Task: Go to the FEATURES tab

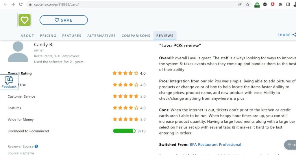Action: point(72,35)
